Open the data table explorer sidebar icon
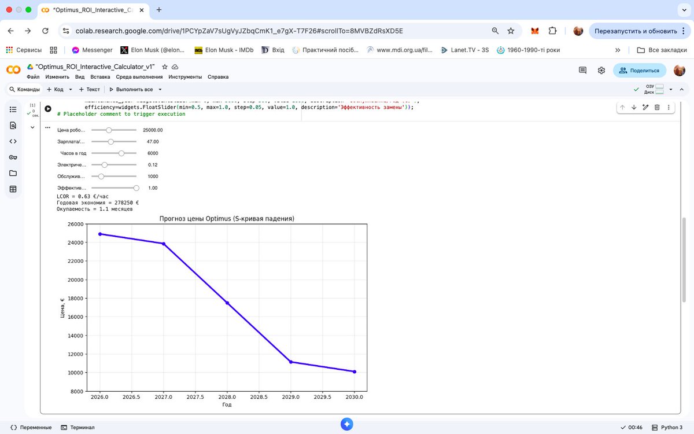This screenshot has width=694, height=434. 13,189
